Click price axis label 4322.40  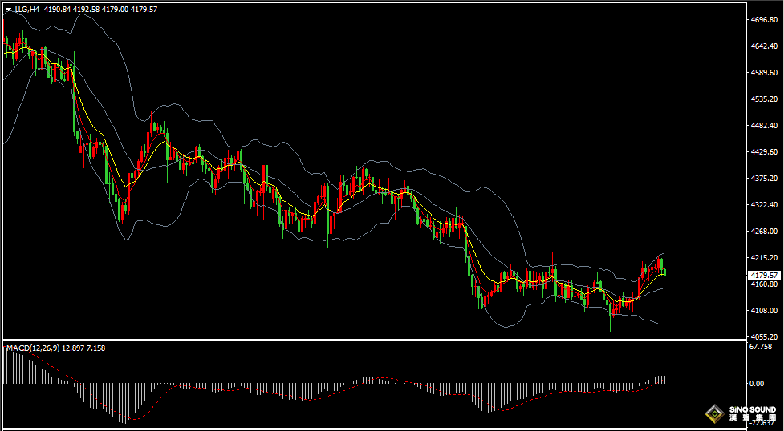tap(764, 204)
